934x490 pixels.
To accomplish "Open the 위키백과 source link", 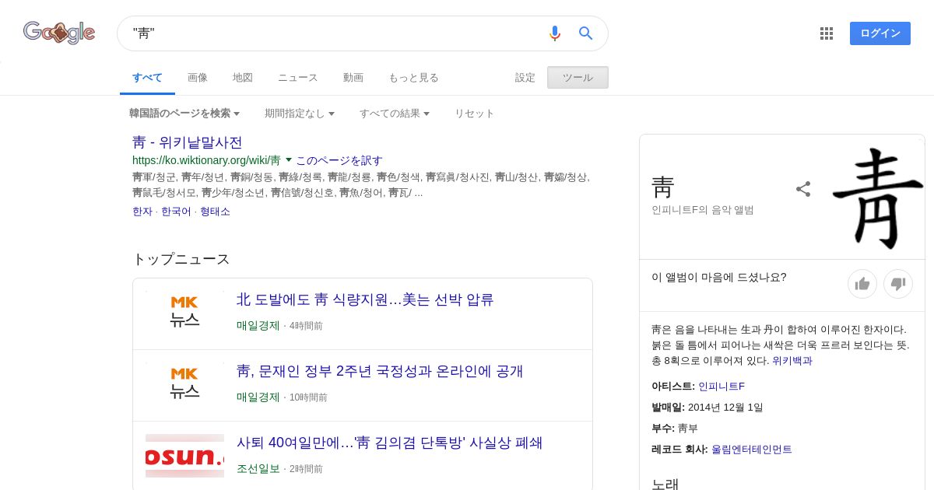I will (792, 361).
